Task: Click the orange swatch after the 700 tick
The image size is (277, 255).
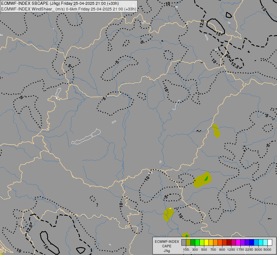Action: 216,243
